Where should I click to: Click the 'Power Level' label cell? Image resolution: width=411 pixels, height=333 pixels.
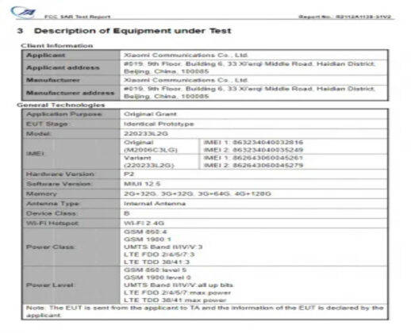(71, 285)
